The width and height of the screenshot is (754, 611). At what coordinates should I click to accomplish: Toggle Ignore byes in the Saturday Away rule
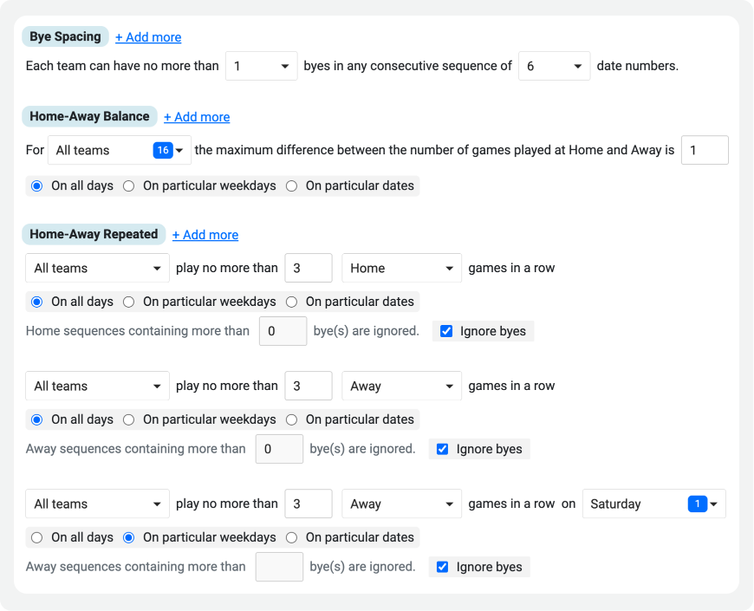pyautogui.click(x=442, y=567)
